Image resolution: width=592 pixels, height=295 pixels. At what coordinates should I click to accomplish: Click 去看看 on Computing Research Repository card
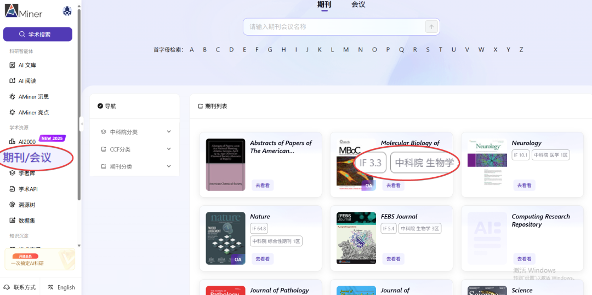pyautogui.click(x=525, y=259)
